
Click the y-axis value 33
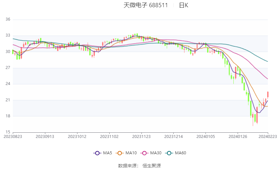pyautogui.click(x=8, y=35)
